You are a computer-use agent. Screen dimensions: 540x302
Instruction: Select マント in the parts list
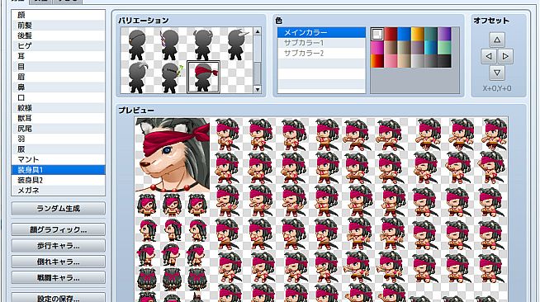(x=58, y=159)
